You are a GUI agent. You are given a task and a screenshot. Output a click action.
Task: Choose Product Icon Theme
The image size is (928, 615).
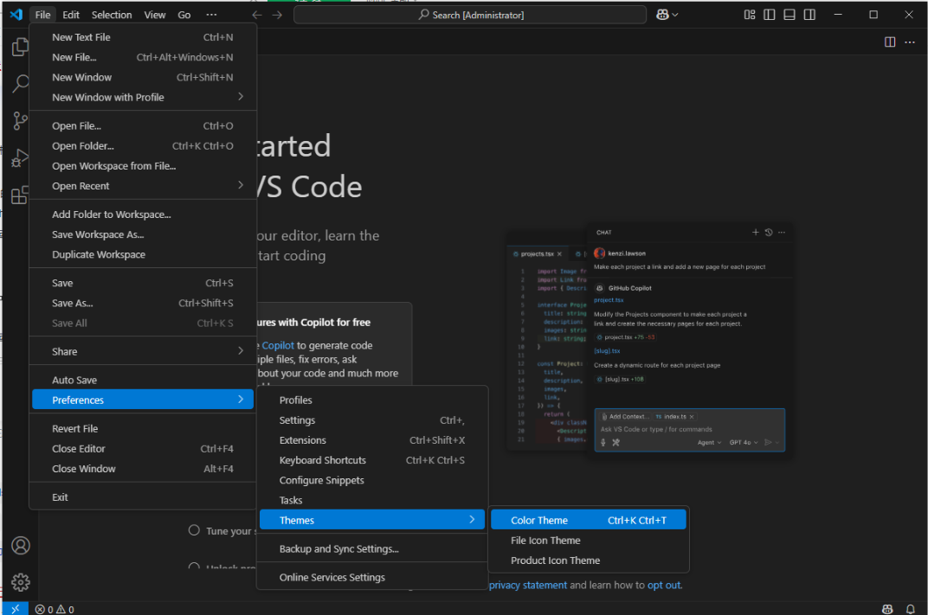coord(589,561)
